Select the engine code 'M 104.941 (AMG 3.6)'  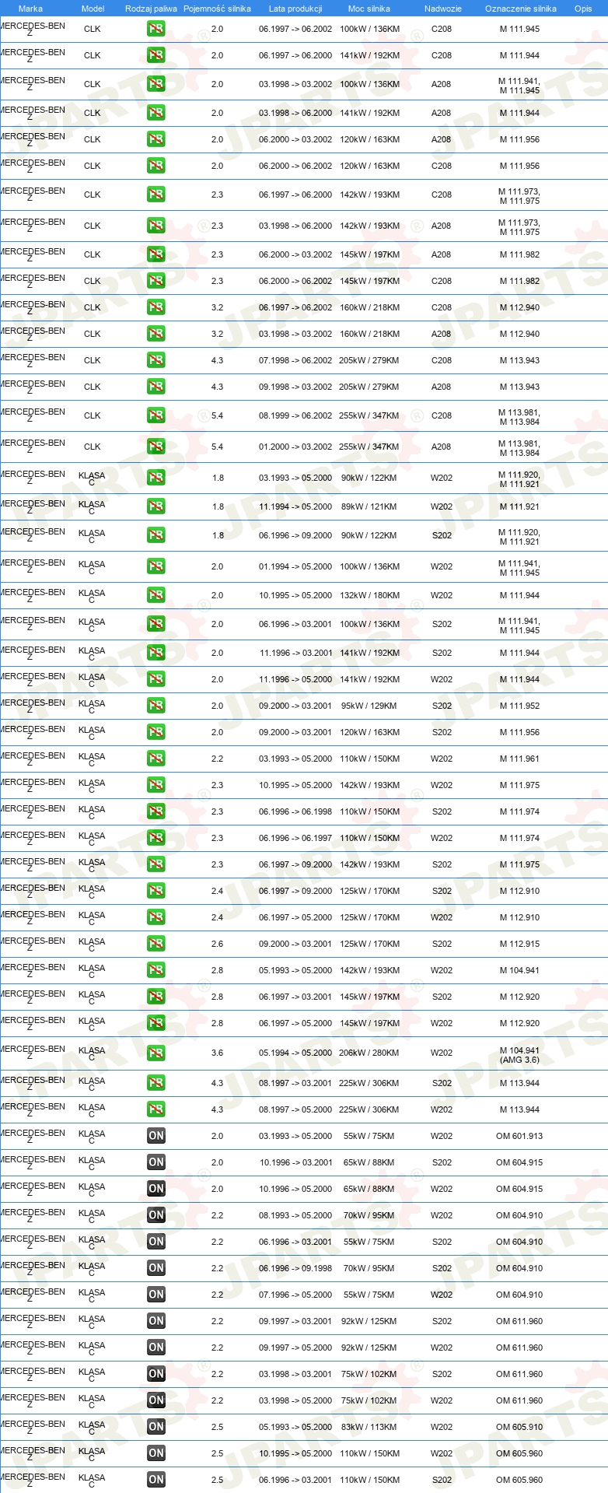(x=519, y=1055)
